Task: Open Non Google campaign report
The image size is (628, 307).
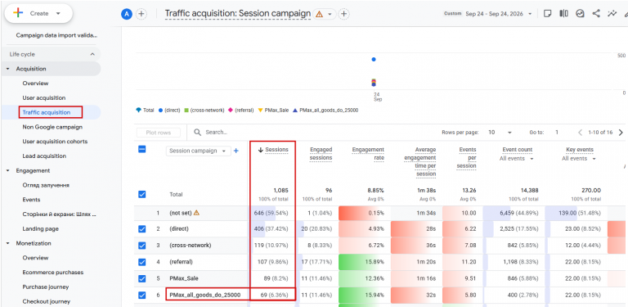Action: click(x=52, y=127)
